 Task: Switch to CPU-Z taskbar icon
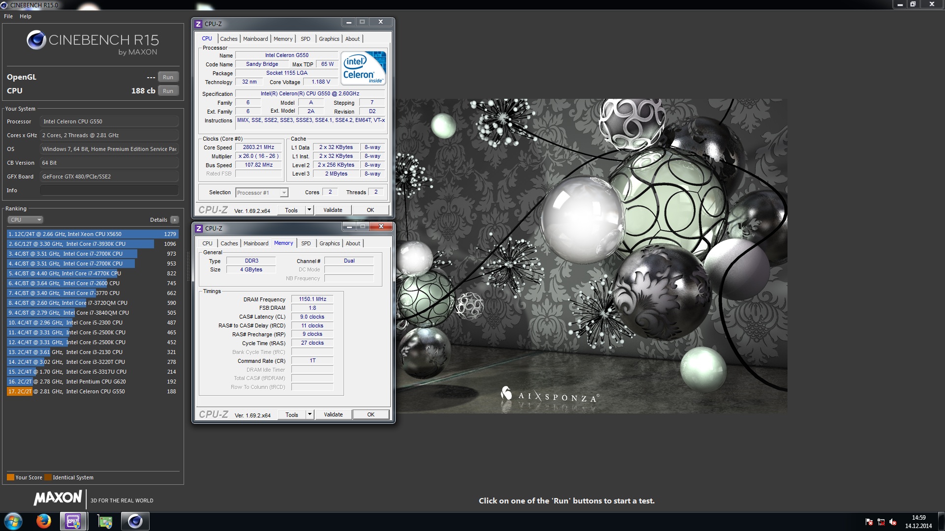point(73,521)
